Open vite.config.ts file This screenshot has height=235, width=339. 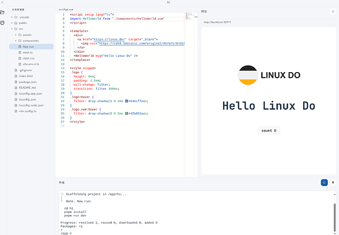[28, 111]
